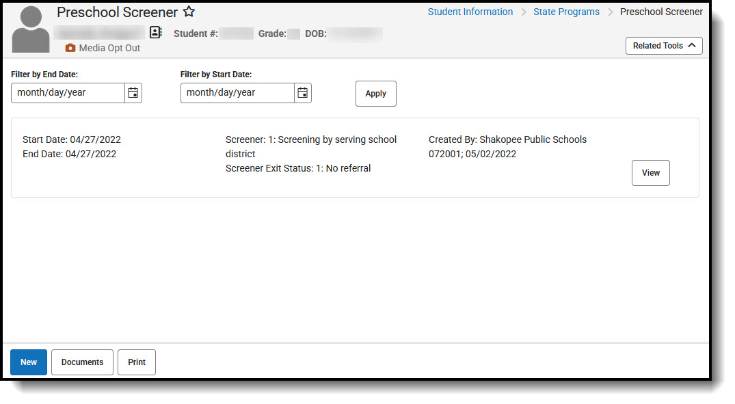This screenshot has height=404, width=735.
Task: Open the Student Information breadcrumb
Action: click(470, 12)
